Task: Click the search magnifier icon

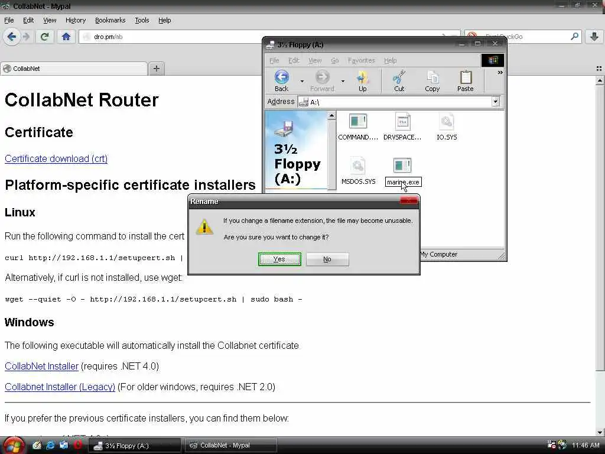Action: coord(574,36)
